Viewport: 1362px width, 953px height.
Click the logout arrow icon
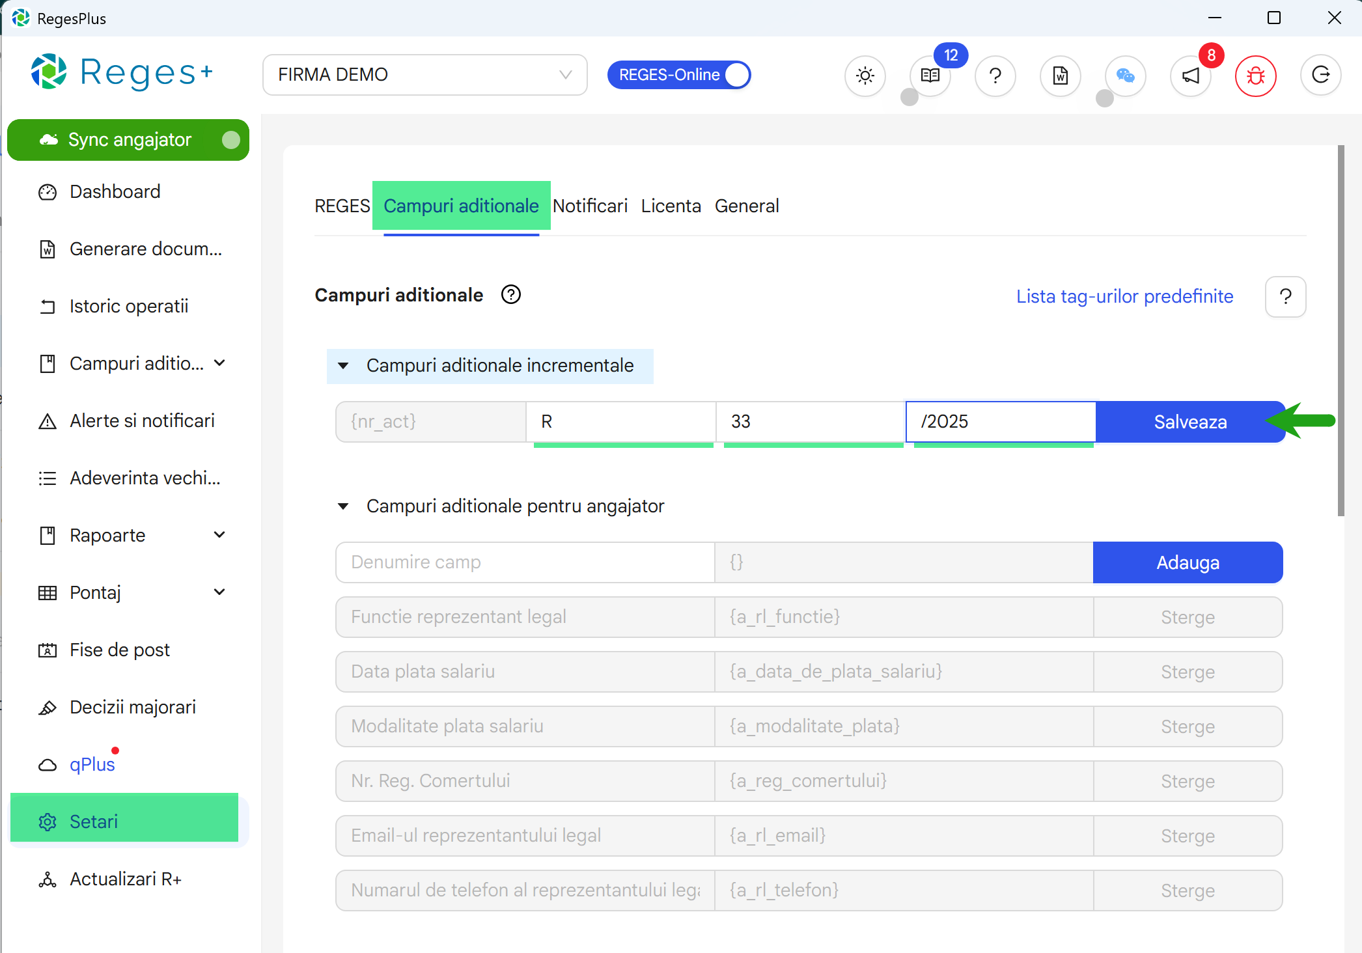1320,76
